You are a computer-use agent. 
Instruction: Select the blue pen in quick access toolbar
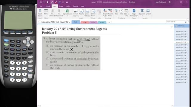click(60, 2)
